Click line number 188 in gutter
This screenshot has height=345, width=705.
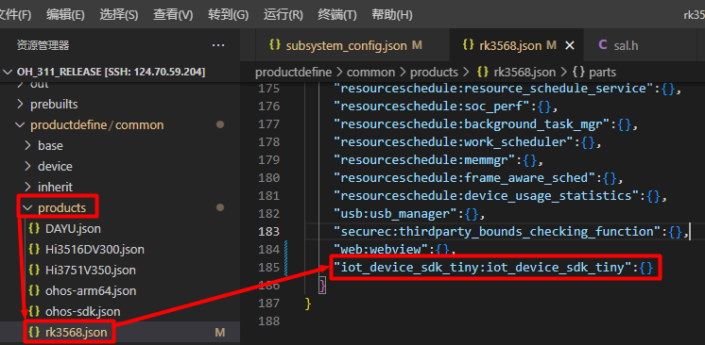[269, 321]
